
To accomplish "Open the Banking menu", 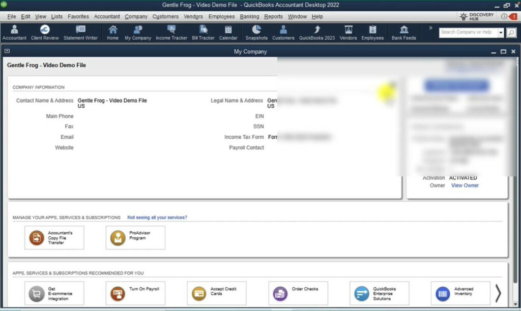I will point(249,16).
